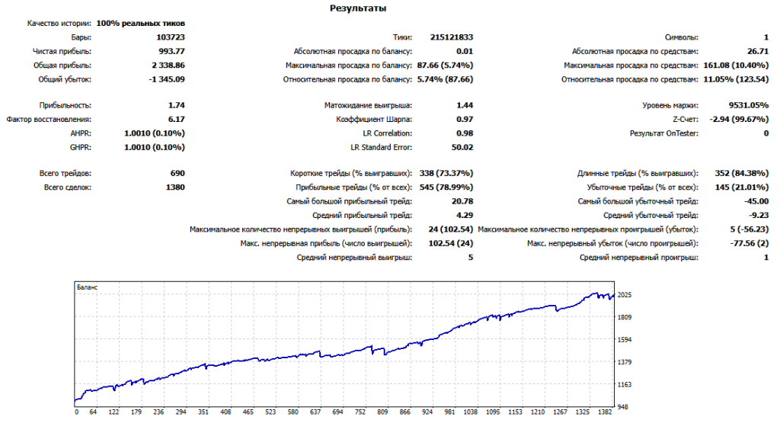Screen dimensions: 780x436
Task: Select the Общий убыток value -1 345.09
Action: coord(165,79)
